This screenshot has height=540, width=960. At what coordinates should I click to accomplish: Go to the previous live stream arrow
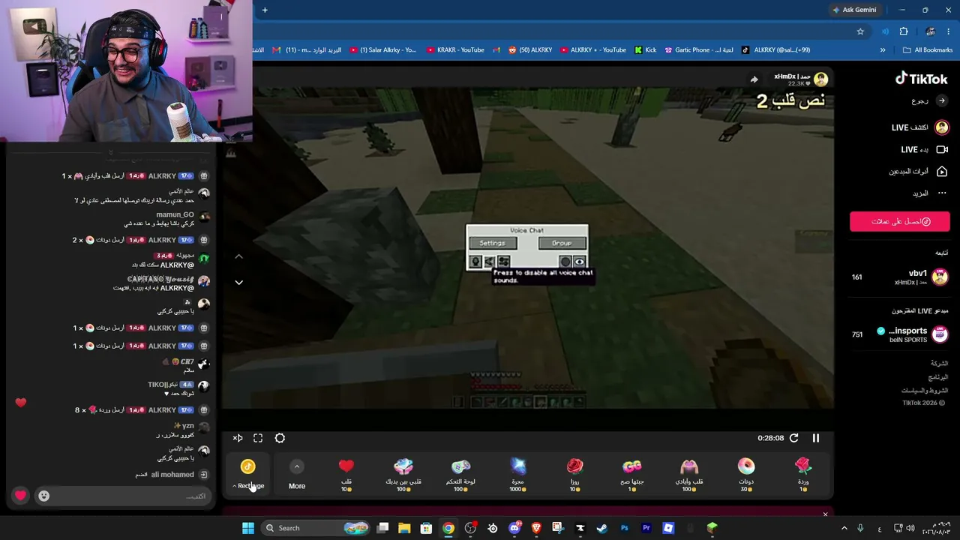click(238, 256)
